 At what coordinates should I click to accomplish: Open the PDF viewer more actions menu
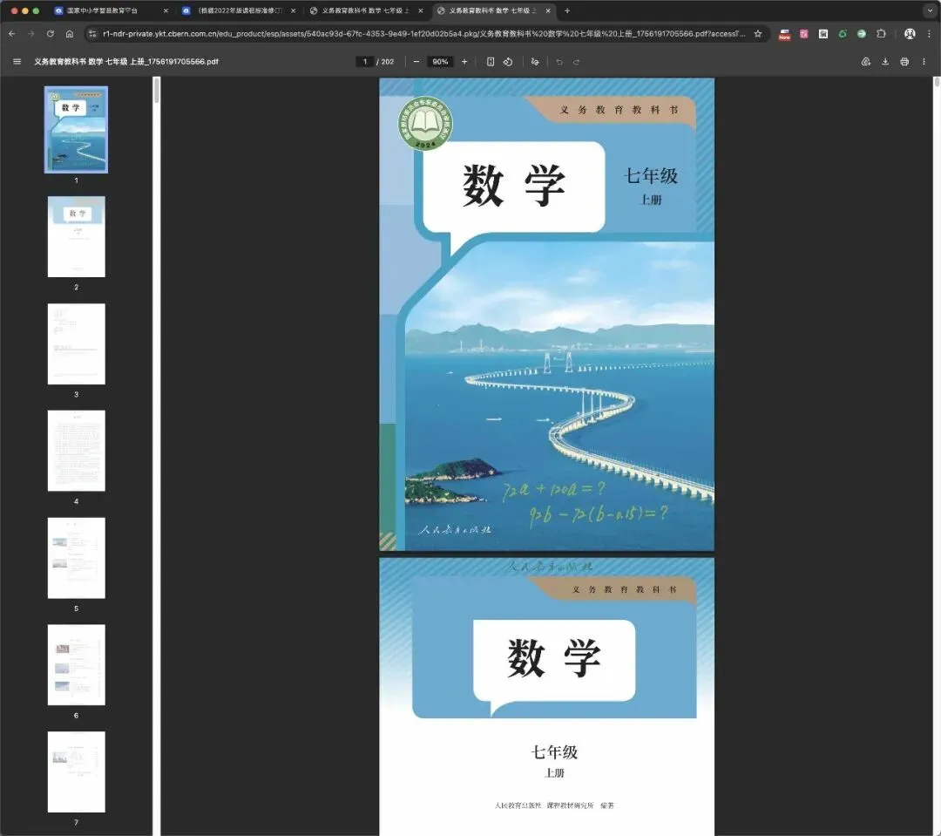coord(924,62)
